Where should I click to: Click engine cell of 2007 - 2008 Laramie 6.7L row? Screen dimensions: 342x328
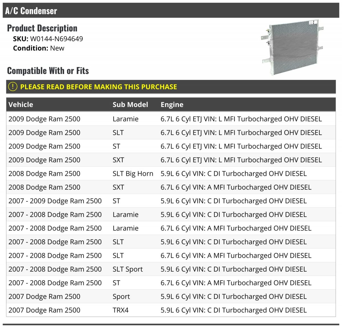(x=236, y=228)
